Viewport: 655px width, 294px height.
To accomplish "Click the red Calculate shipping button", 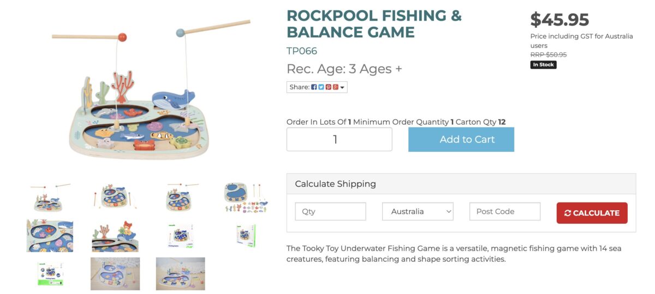I will coord(592,213).
